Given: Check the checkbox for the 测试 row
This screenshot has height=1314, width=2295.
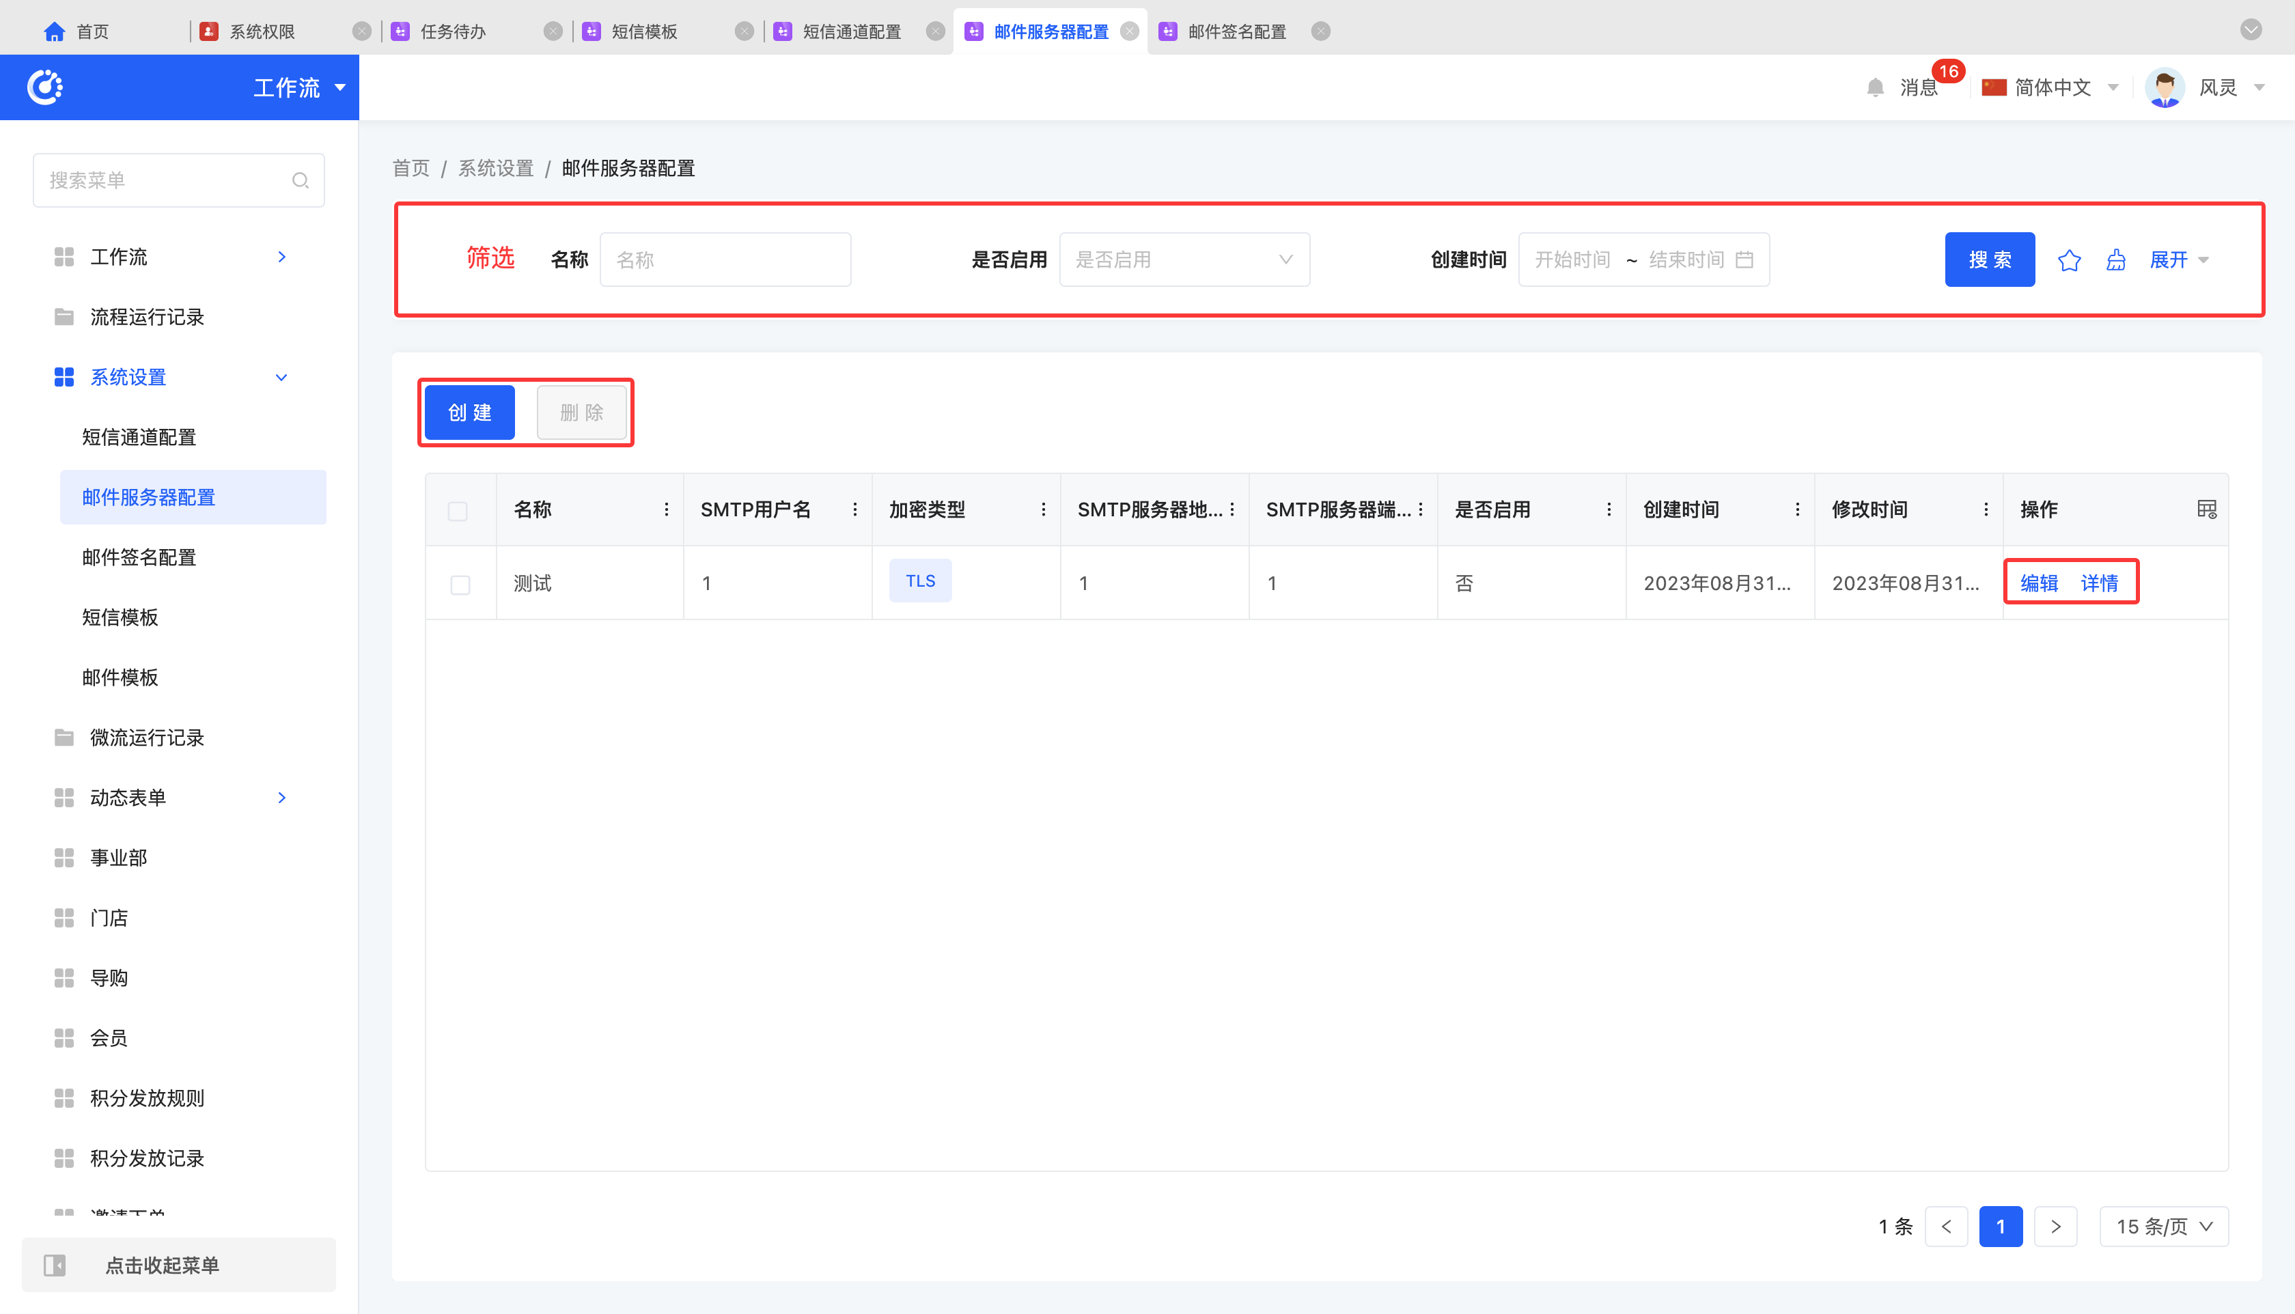Looking at the screenshot, I should pyautogui.click(x=460, y=585).
